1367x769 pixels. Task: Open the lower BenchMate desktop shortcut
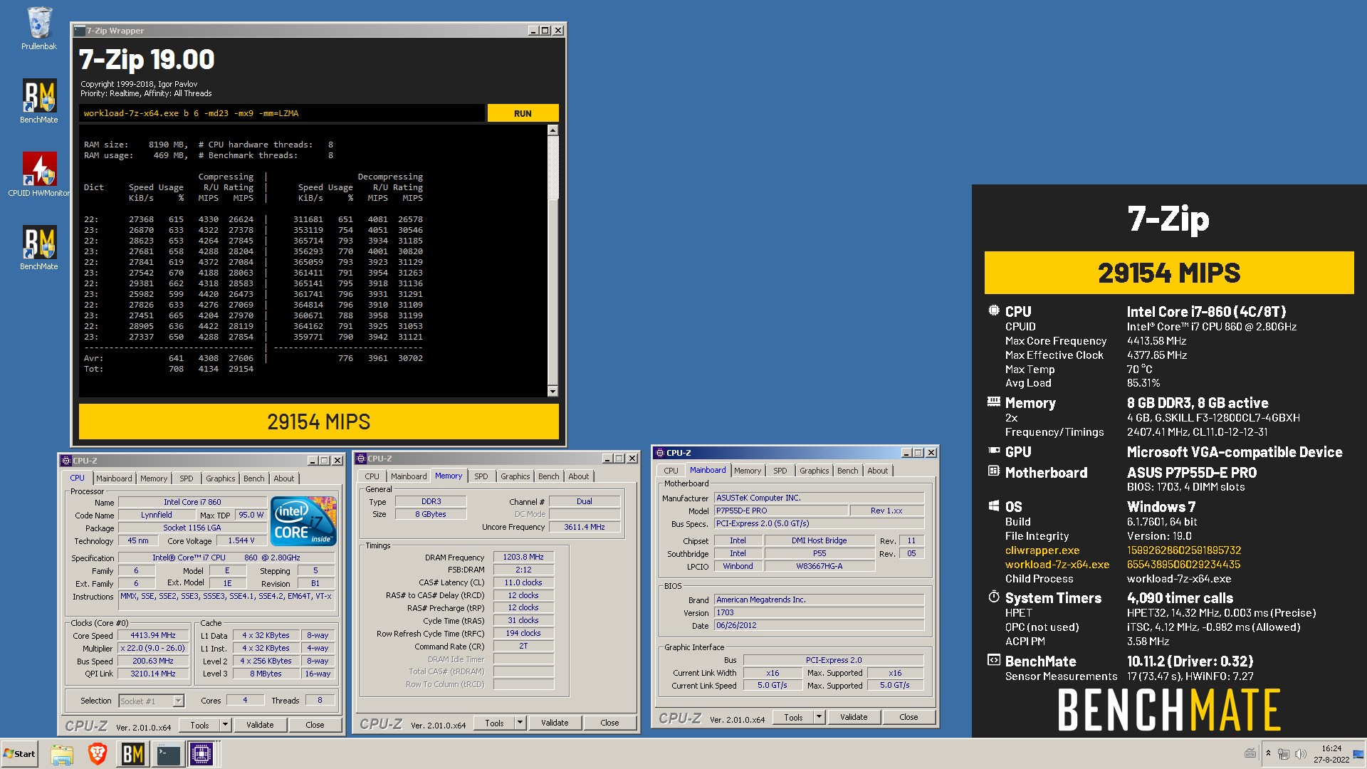pos(39,248)
